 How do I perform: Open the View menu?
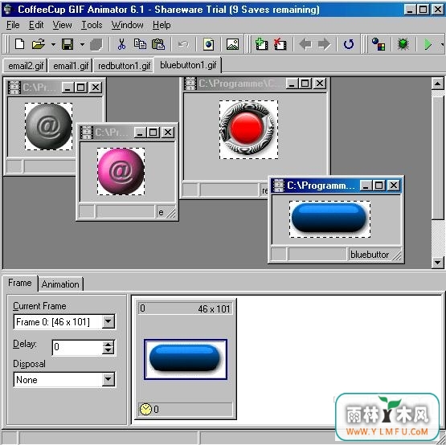coord(62,25)
